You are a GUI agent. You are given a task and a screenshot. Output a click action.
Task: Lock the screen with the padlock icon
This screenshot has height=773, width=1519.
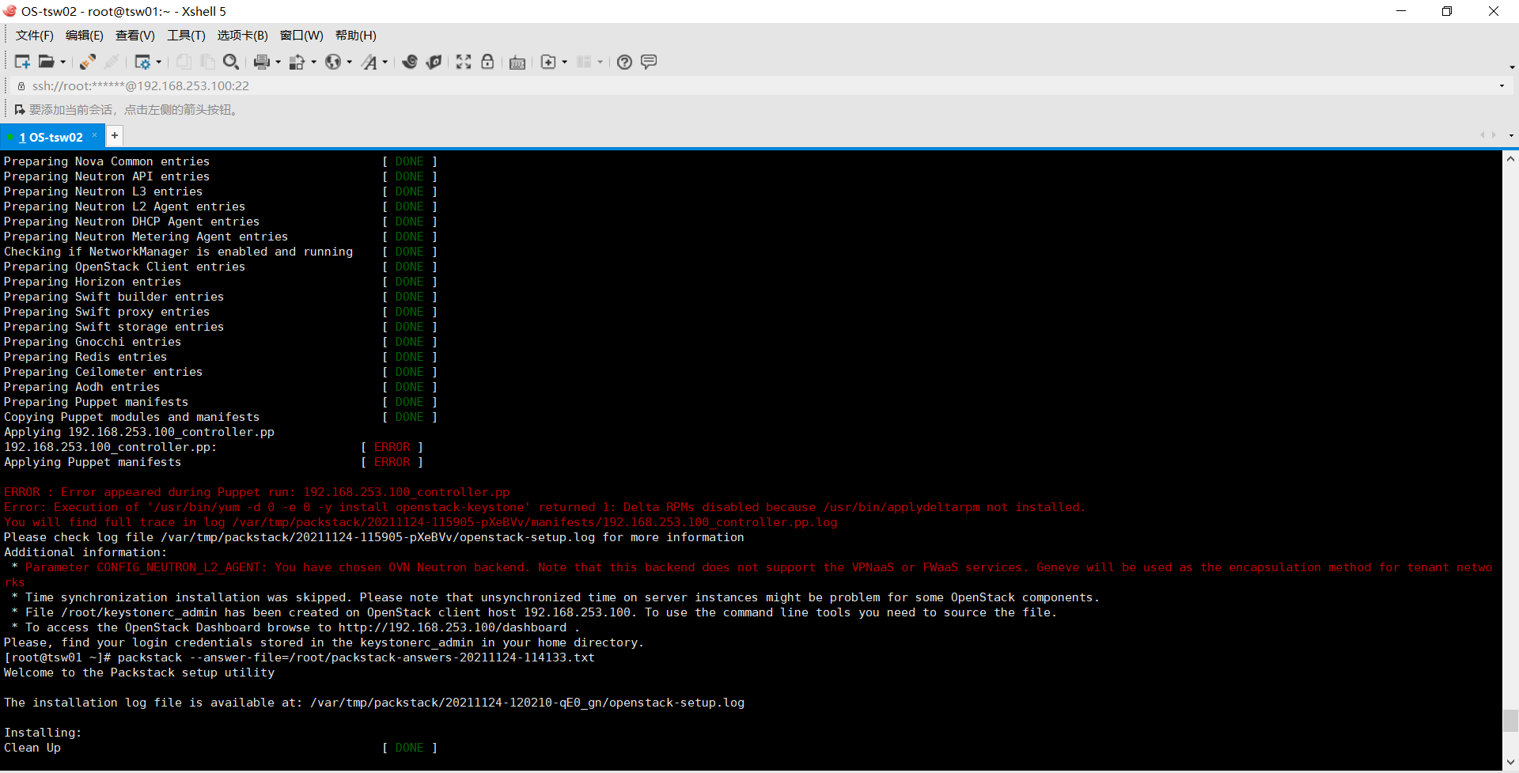[487, 62]
